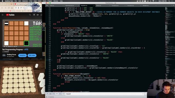Add new tab using plus icon in tab bar
The height and width of the screenshot is (98, 175).
click(172, 5)
